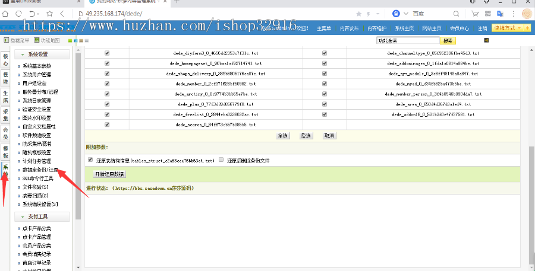Open a new tab with plus icon

click(x=177, y=1)
